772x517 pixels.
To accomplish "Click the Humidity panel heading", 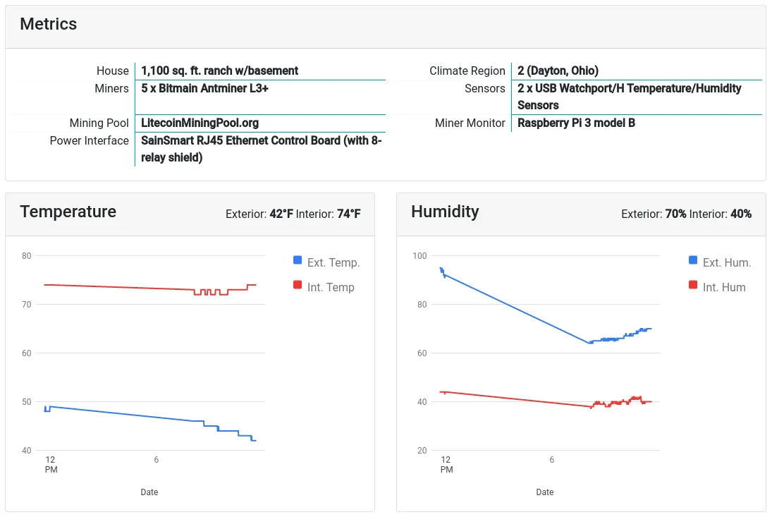I will [445, 212].
